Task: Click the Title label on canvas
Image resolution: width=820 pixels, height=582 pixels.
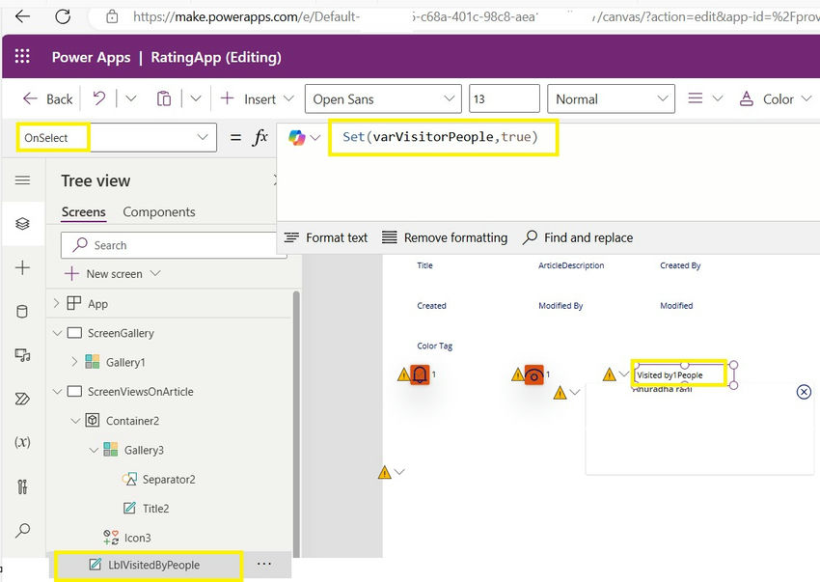Action: tap(424, 265)
